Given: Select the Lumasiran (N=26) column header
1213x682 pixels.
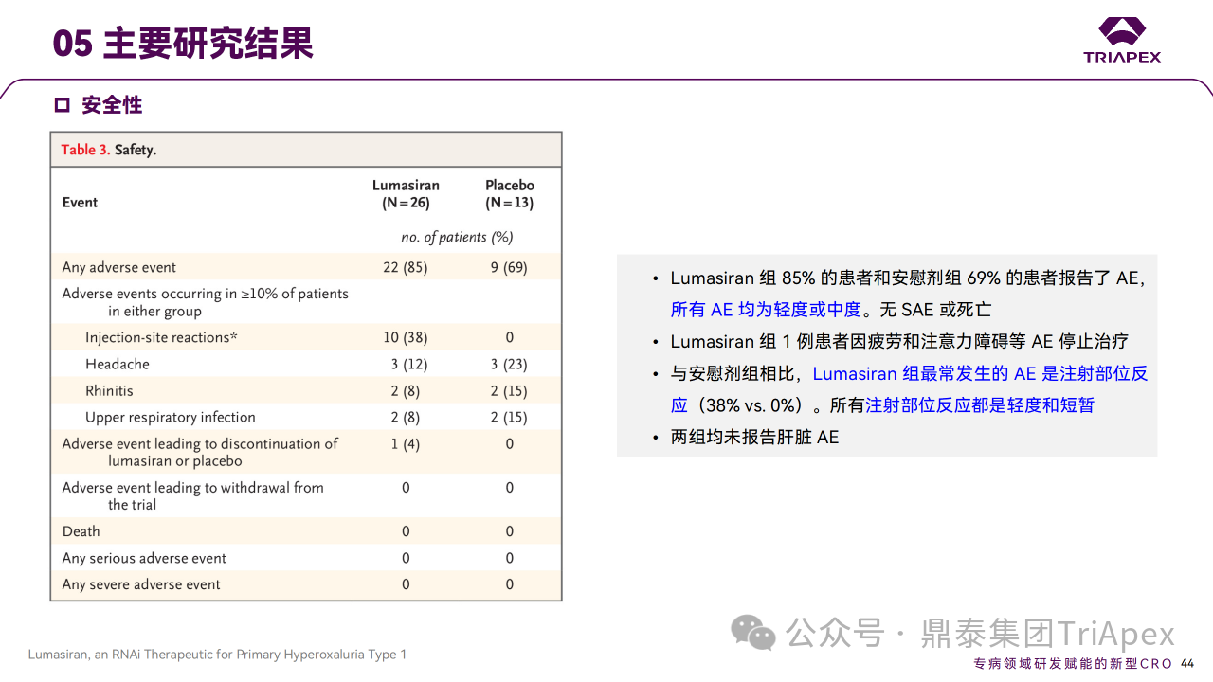Looking at the screenshot, I should coord(406,194).
